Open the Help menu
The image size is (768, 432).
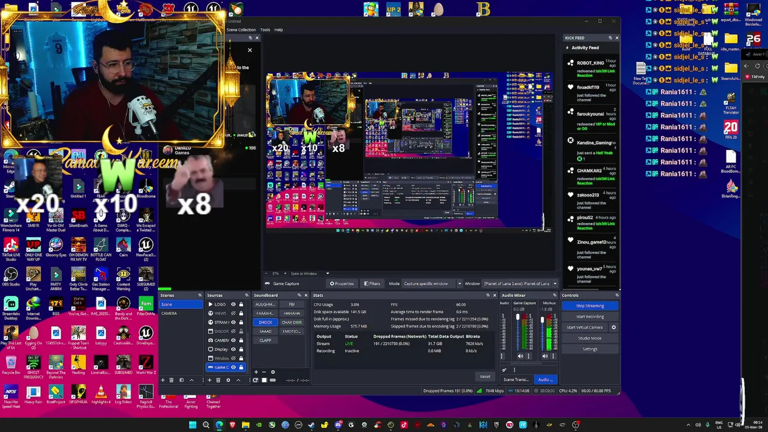point(278,29)
